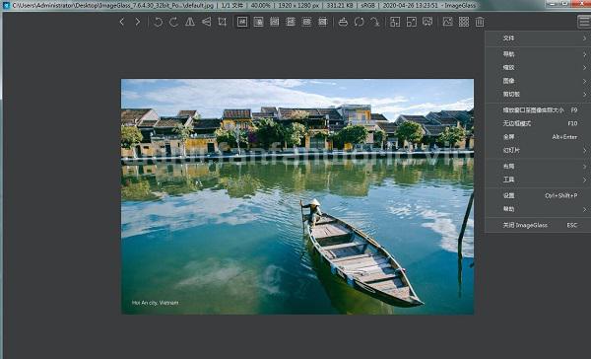Image resolution: width=591 pixels, height=359 pixels.
Task: Expand the 工具 submenu
Action: (x=538, y=179)
